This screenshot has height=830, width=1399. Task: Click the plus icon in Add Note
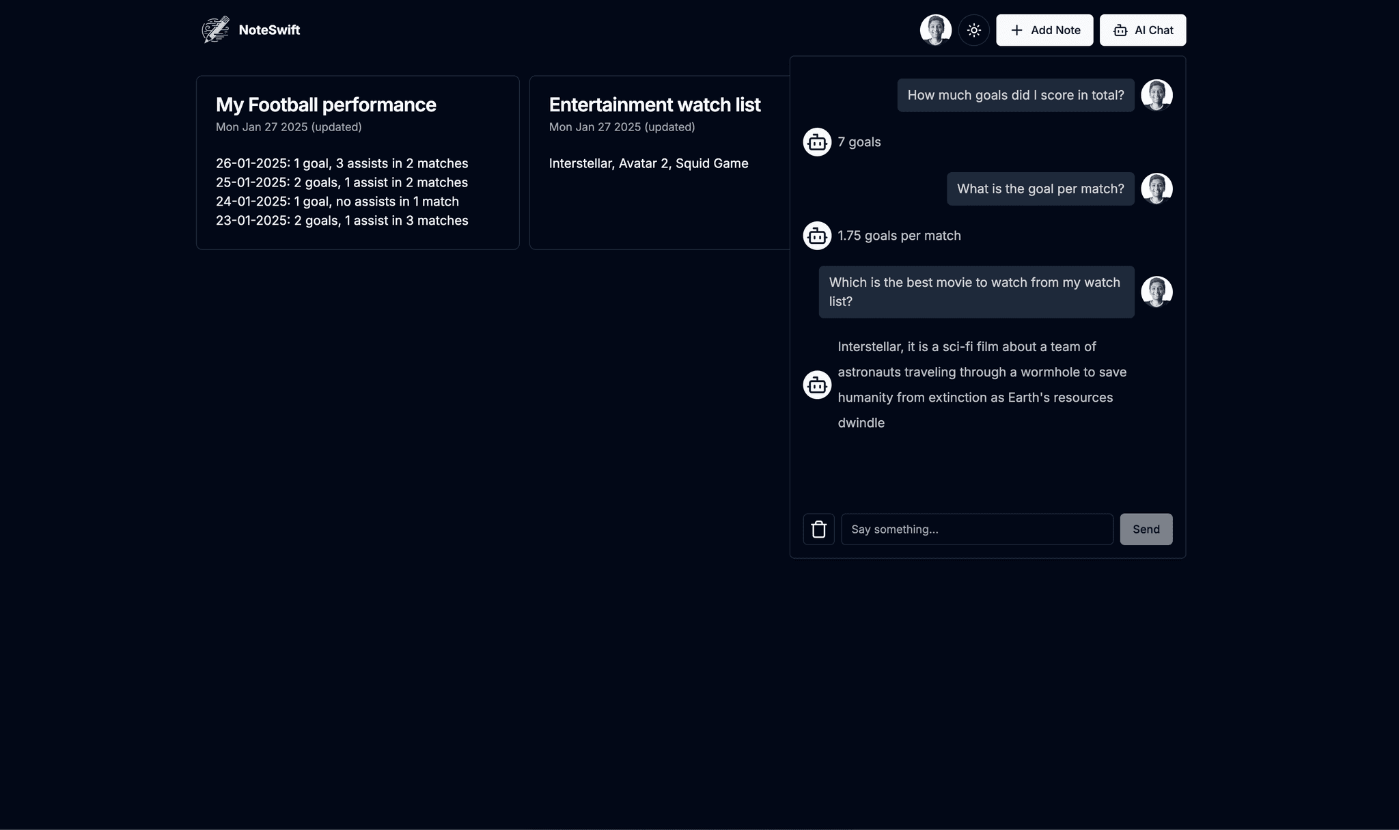pos(1016,30)
